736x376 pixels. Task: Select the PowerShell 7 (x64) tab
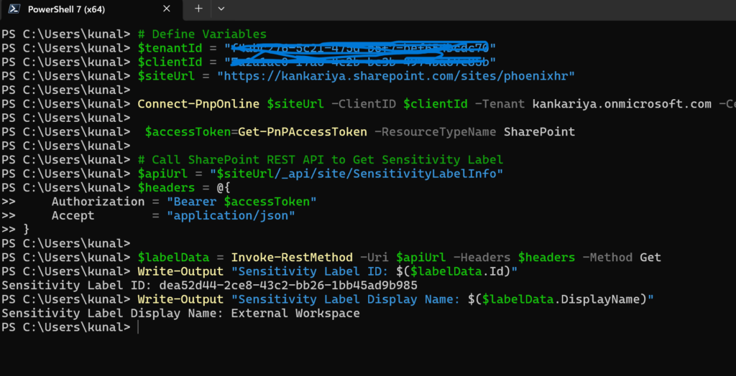91,10
